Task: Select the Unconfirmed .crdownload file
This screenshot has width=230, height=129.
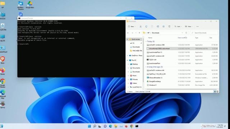Action: 182,49
